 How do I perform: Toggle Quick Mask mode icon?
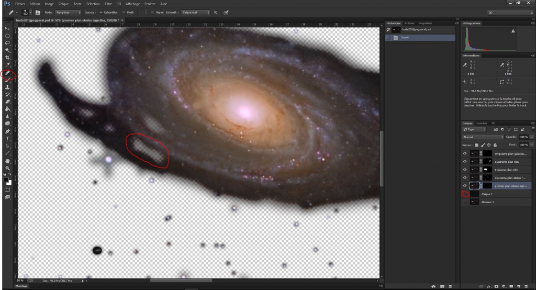7,189
